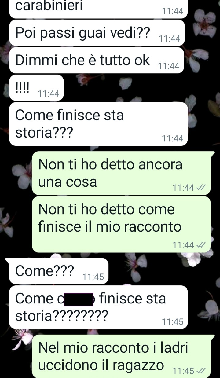Select 'Nel mio racconto i ladri uccidono il ragazzo'

(121, 356)
